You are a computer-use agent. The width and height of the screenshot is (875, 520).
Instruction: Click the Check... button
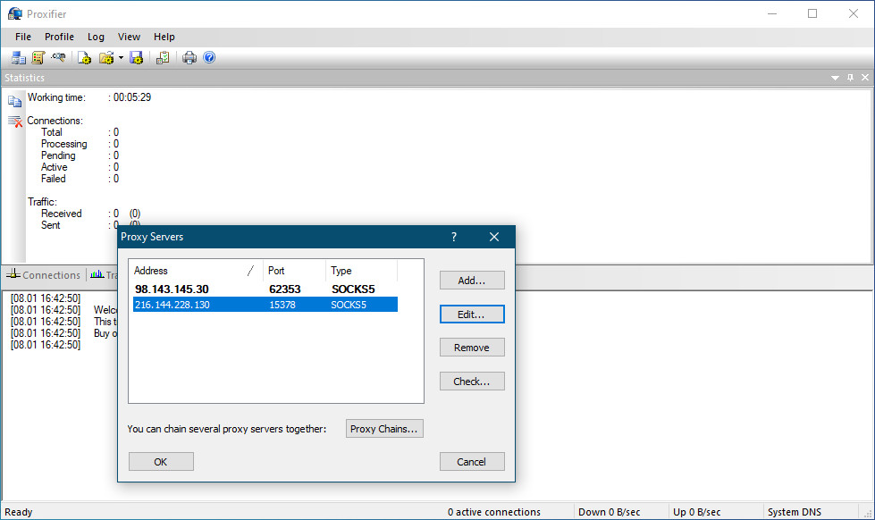pos(472,382)
